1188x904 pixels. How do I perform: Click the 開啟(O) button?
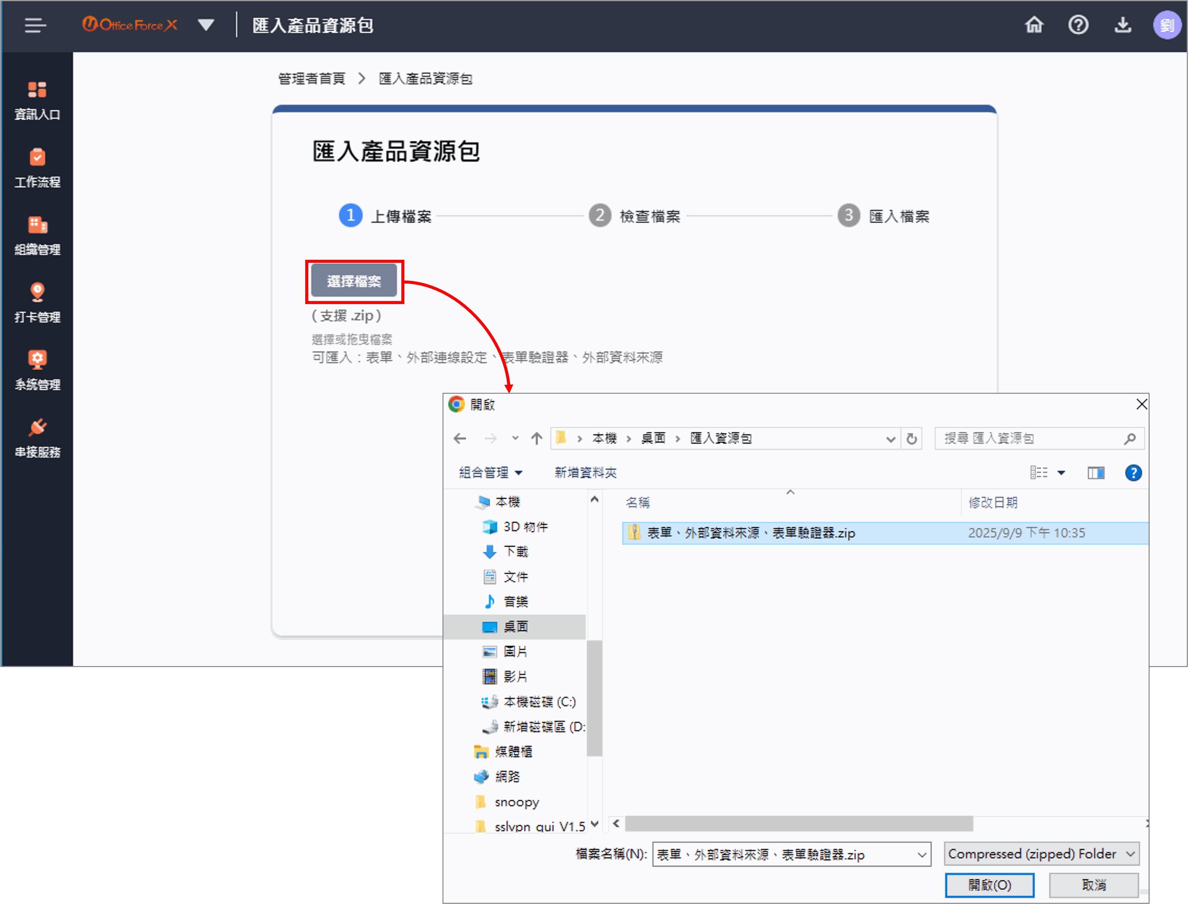989,885
